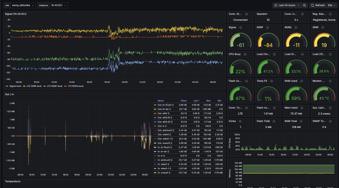Screen dimensions: 339x188
Task: Click the Operator value iD
Action: [268, 20]
